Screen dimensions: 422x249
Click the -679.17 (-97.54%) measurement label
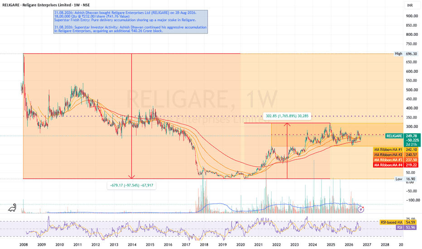point(132,185)
